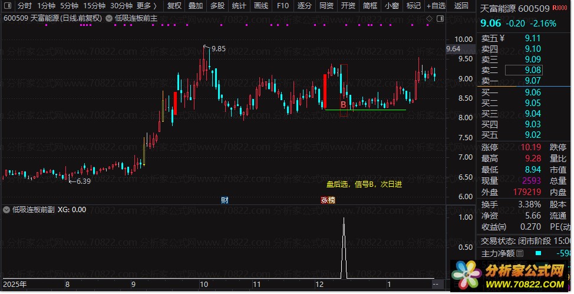Toggle right panel icon above chart
Viewport: 574px width, 294px height.
[440, 18]
